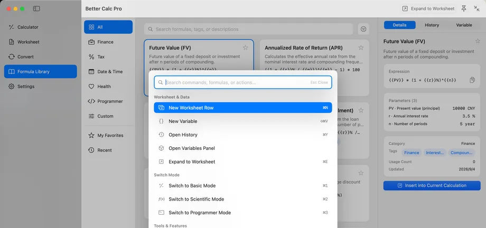Click the 5 year periods value
The width and height of the screenshot is (486, 228).
coord(467,124)
